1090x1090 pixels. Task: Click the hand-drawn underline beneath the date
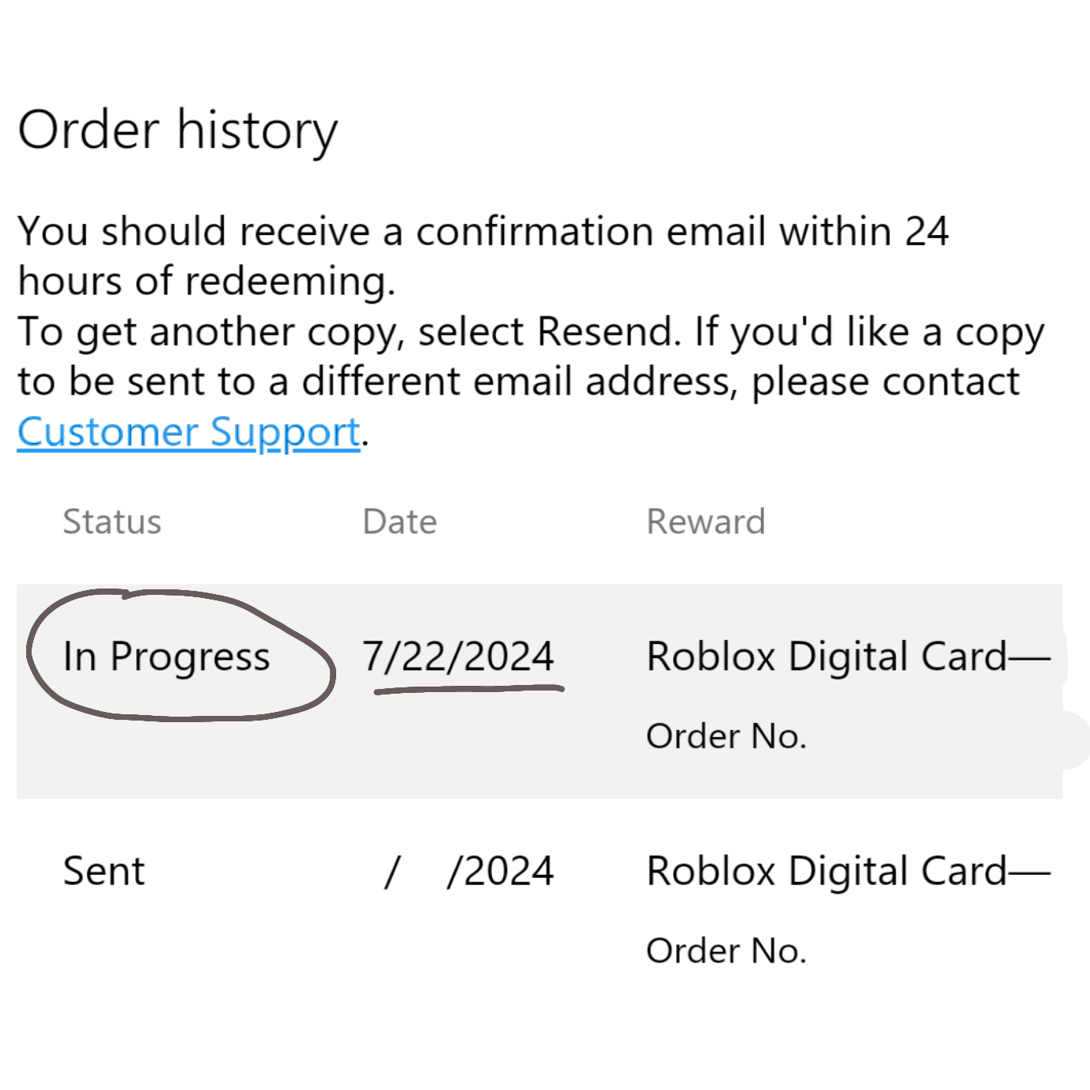(468, 690)
